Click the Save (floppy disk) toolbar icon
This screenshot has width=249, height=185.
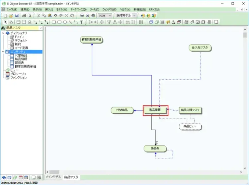(17, 16)
